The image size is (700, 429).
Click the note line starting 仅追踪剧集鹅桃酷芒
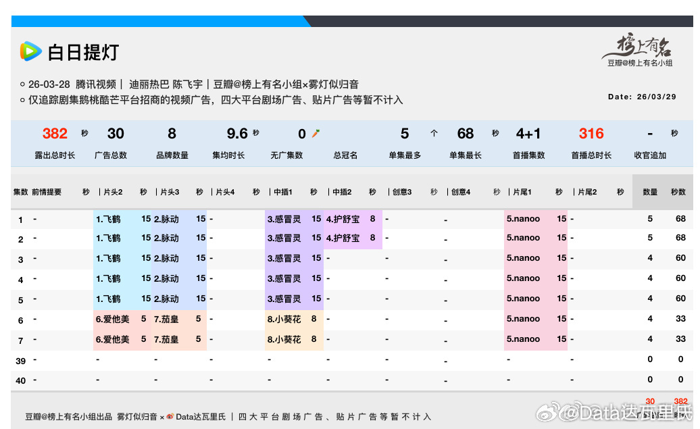215,100
